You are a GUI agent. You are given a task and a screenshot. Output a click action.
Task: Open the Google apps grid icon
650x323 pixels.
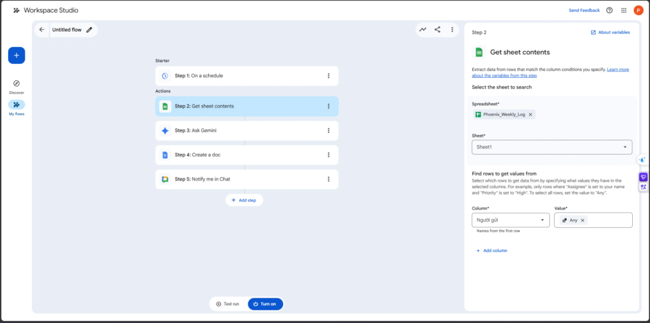click(624, 10)
